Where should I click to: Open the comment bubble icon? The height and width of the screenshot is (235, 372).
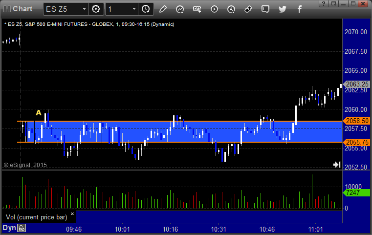click(x=265, y=9)
